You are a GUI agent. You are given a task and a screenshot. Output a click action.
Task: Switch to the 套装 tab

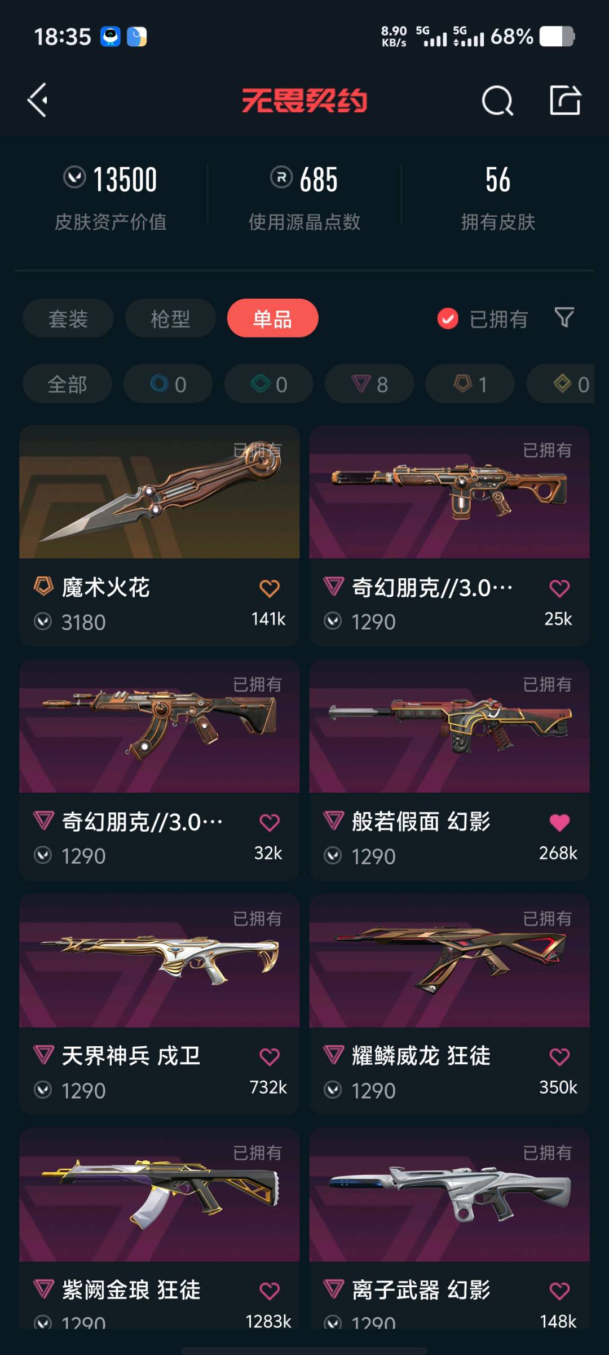(x=68, y=318)
